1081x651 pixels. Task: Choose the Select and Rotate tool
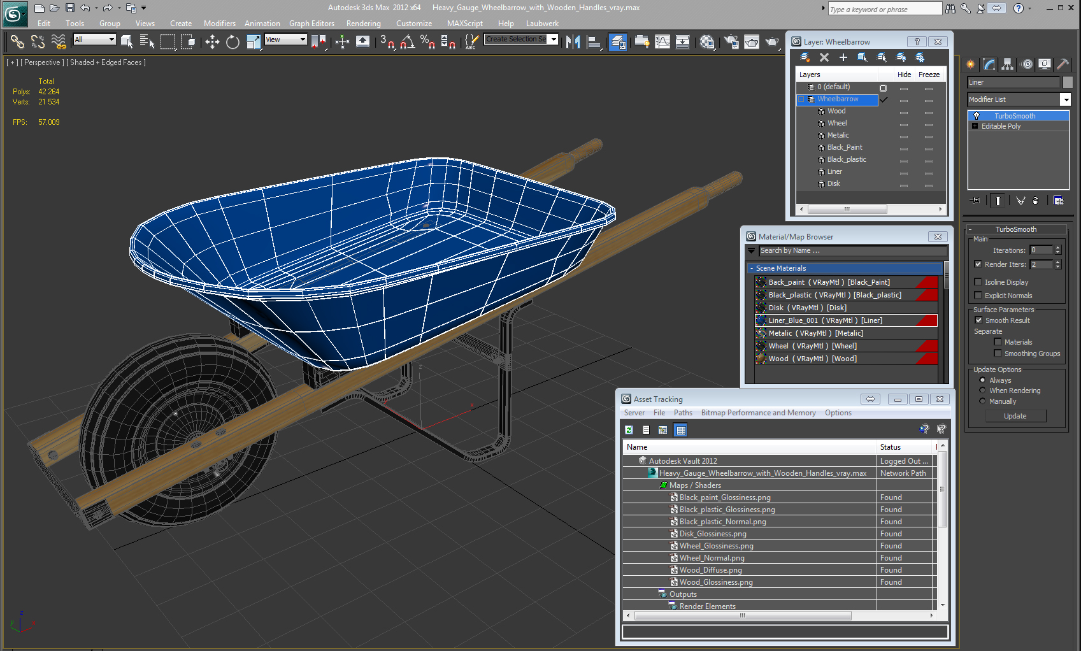tap(233, 42)
